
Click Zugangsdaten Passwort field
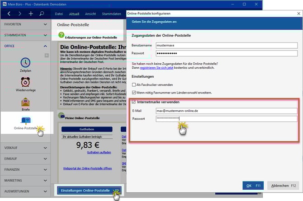[227, 53]
